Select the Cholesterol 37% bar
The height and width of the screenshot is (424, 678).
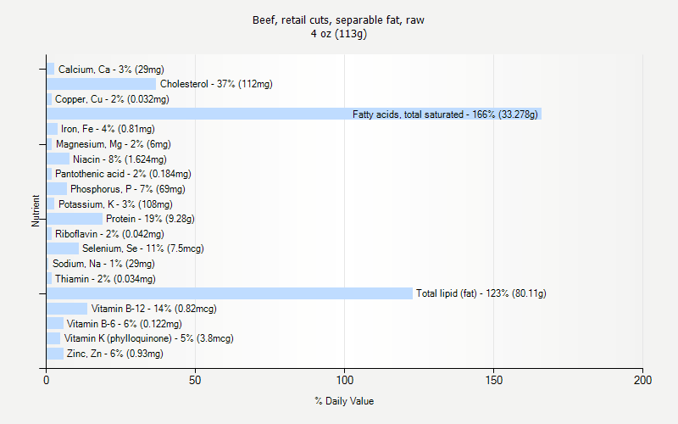102,84
